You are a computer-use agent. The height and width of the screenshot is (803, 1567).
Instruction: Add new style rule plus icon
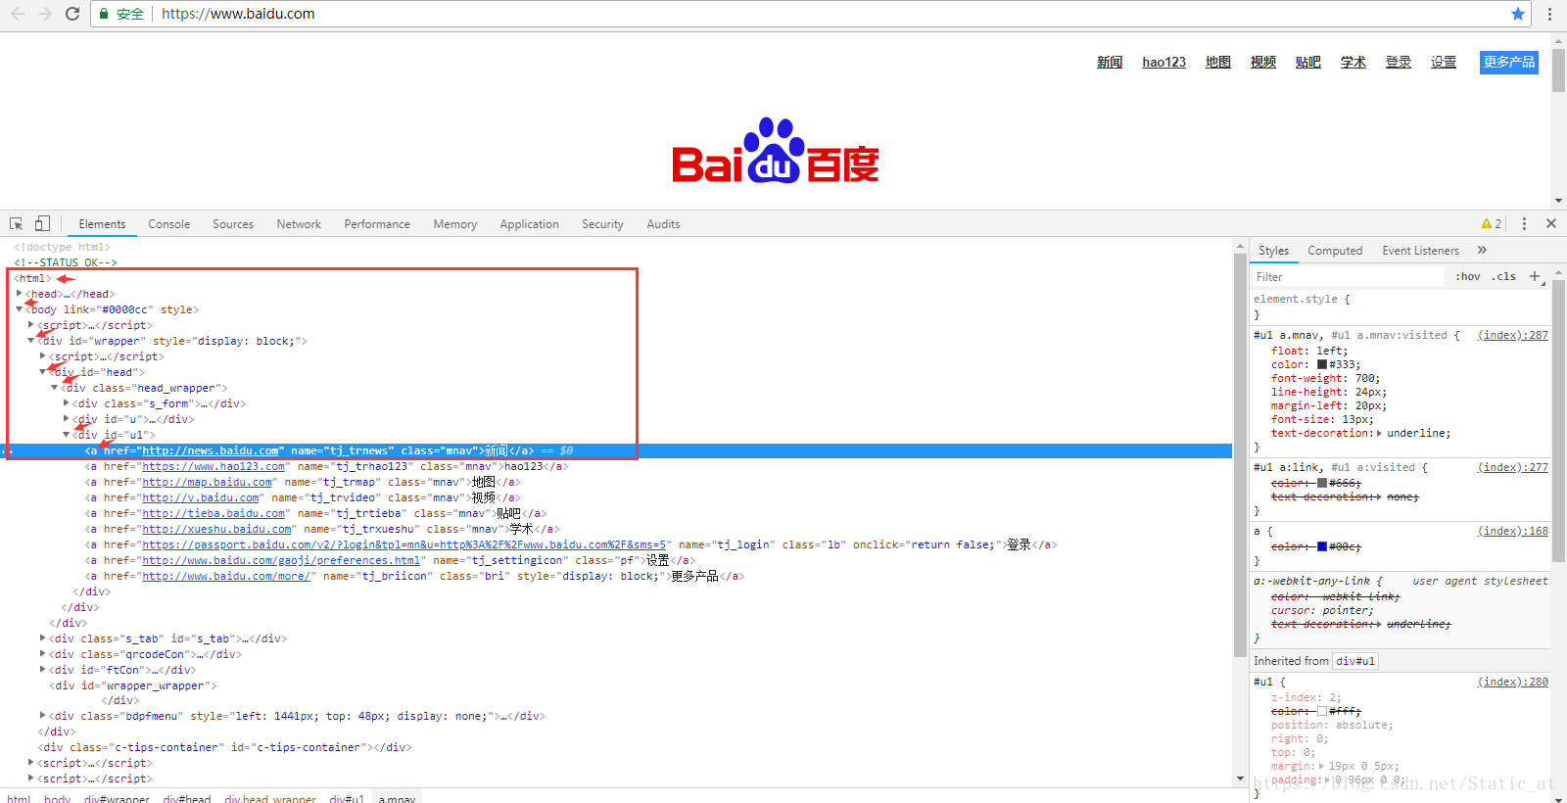pos(1535,276)
